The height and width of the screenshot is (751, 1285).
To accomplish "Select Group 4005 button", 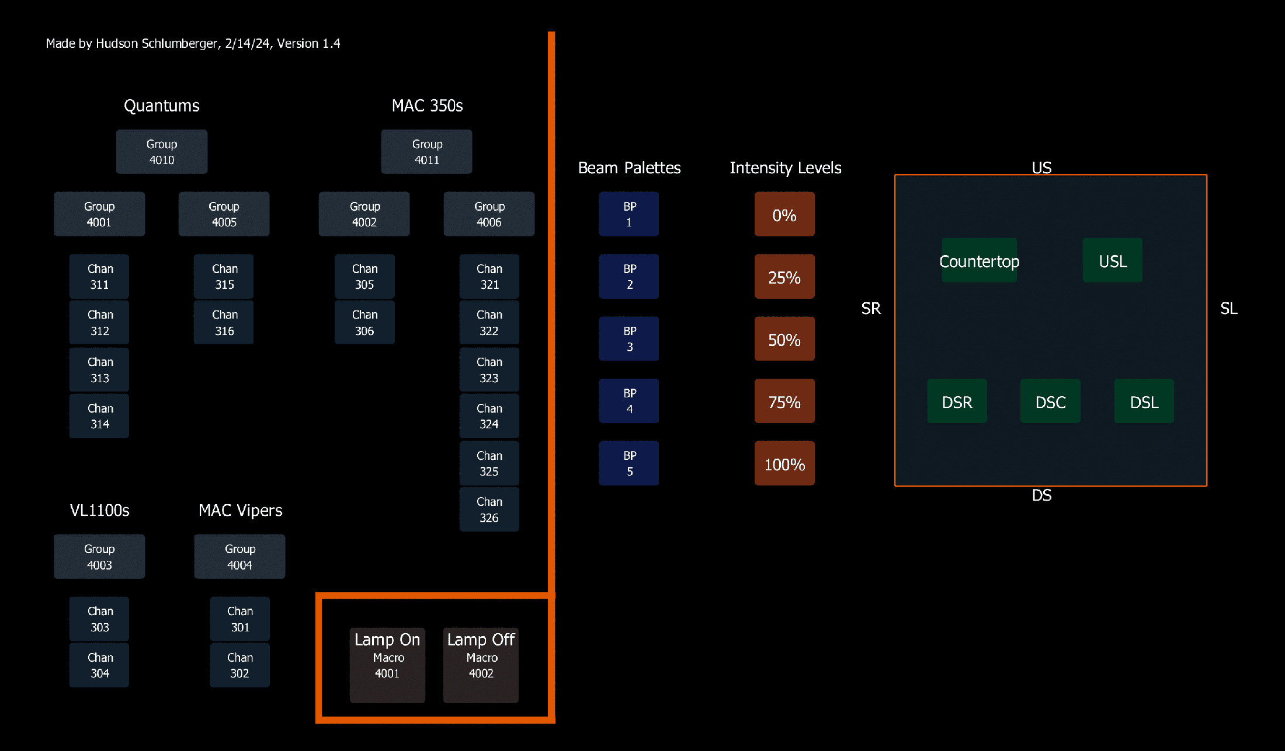I will (224, 214).
